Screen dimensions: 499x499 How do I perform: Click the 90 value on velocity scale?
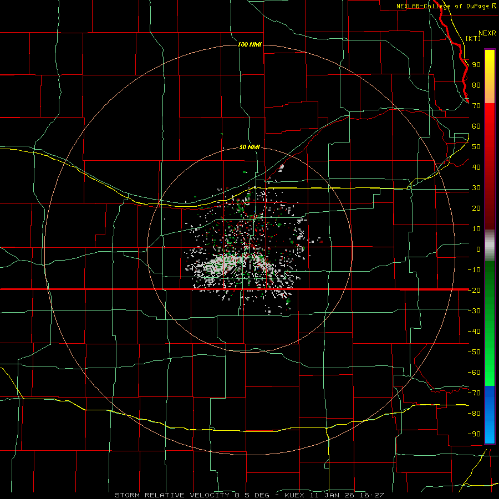tap(476, 65)
